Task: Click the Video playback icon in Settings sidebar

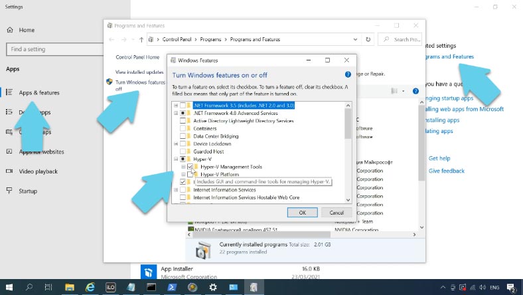Action: (x=9, y=171)
